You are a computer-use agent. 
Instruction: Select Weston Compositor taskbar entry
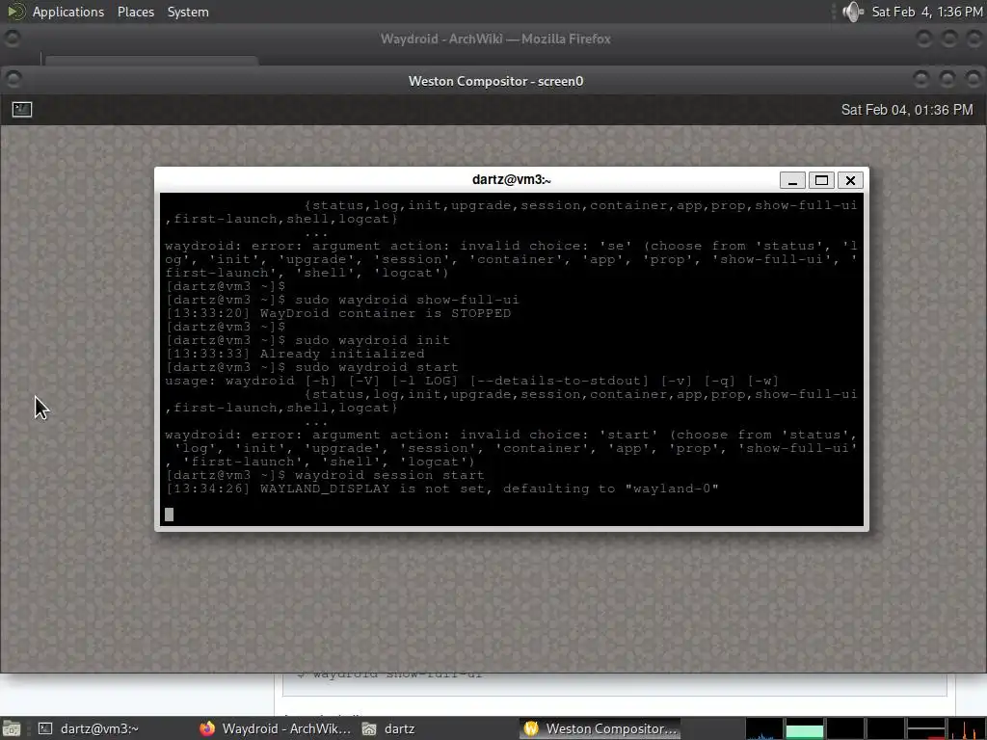tap(600, 728)
